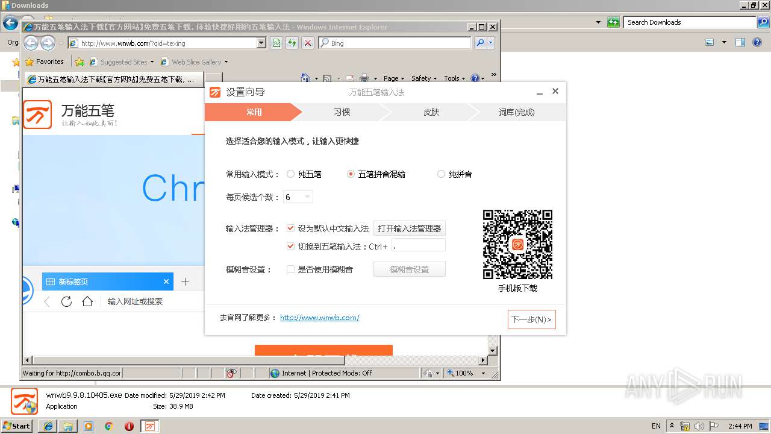Click the IE refresh page icon
Image resolution: width=771 pixels, height=434 pixels.
pos(292,43)
